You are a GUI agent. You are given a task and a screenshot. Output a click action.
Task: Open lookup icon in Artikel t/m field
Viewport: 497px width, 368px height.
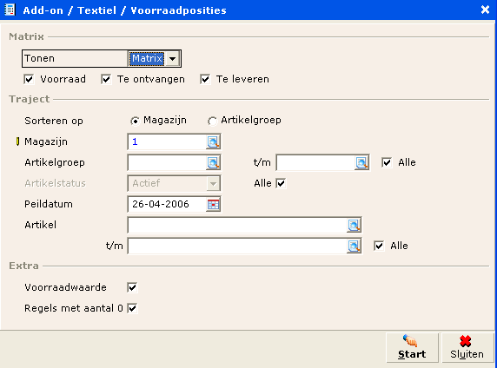[x=354, y=246]
